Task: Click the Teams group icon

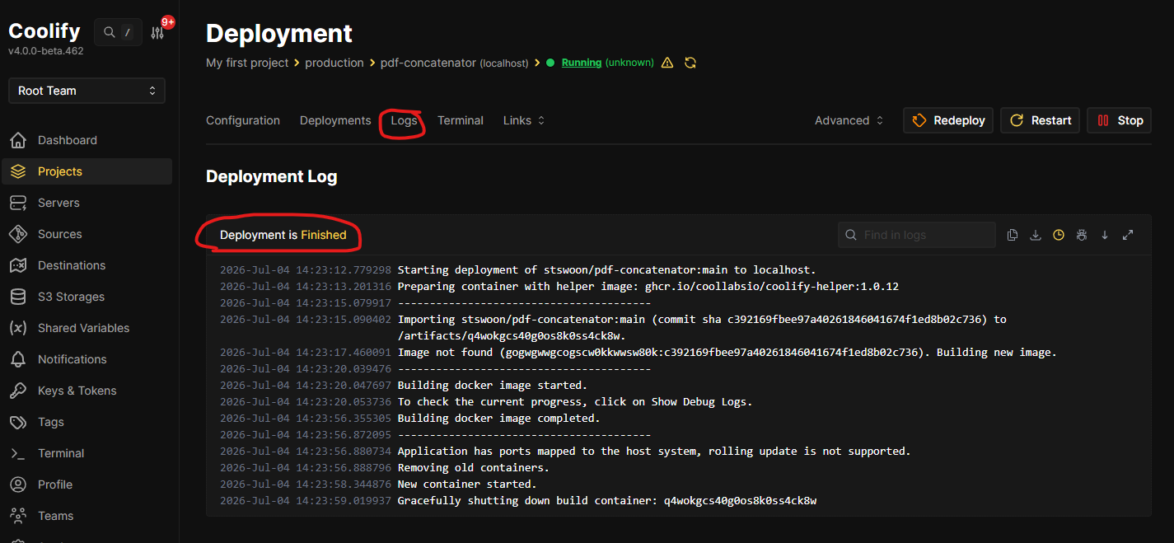Action: [18, 516]
